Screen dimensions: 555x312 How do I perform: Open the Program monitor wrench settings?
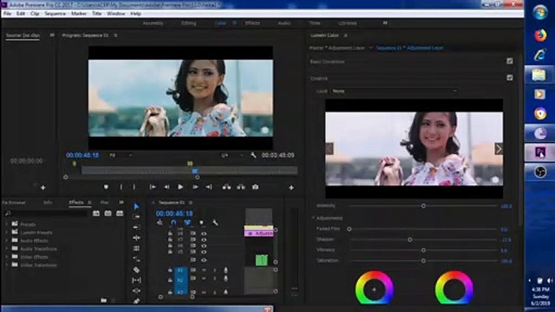coord(253,155)
